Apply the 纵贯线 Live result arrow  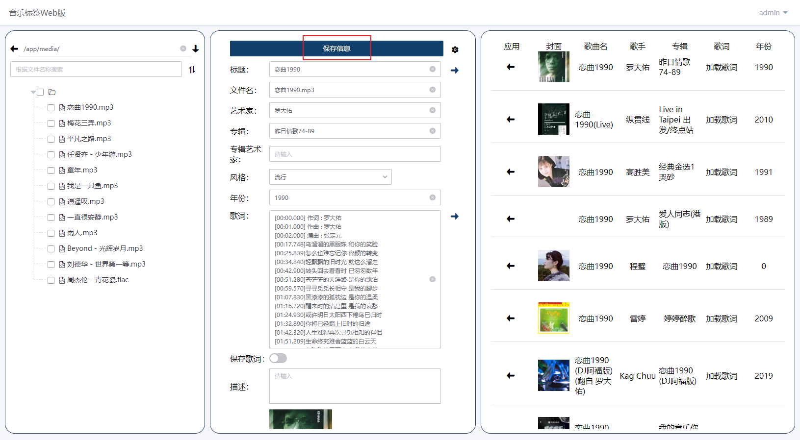[511, 119]
